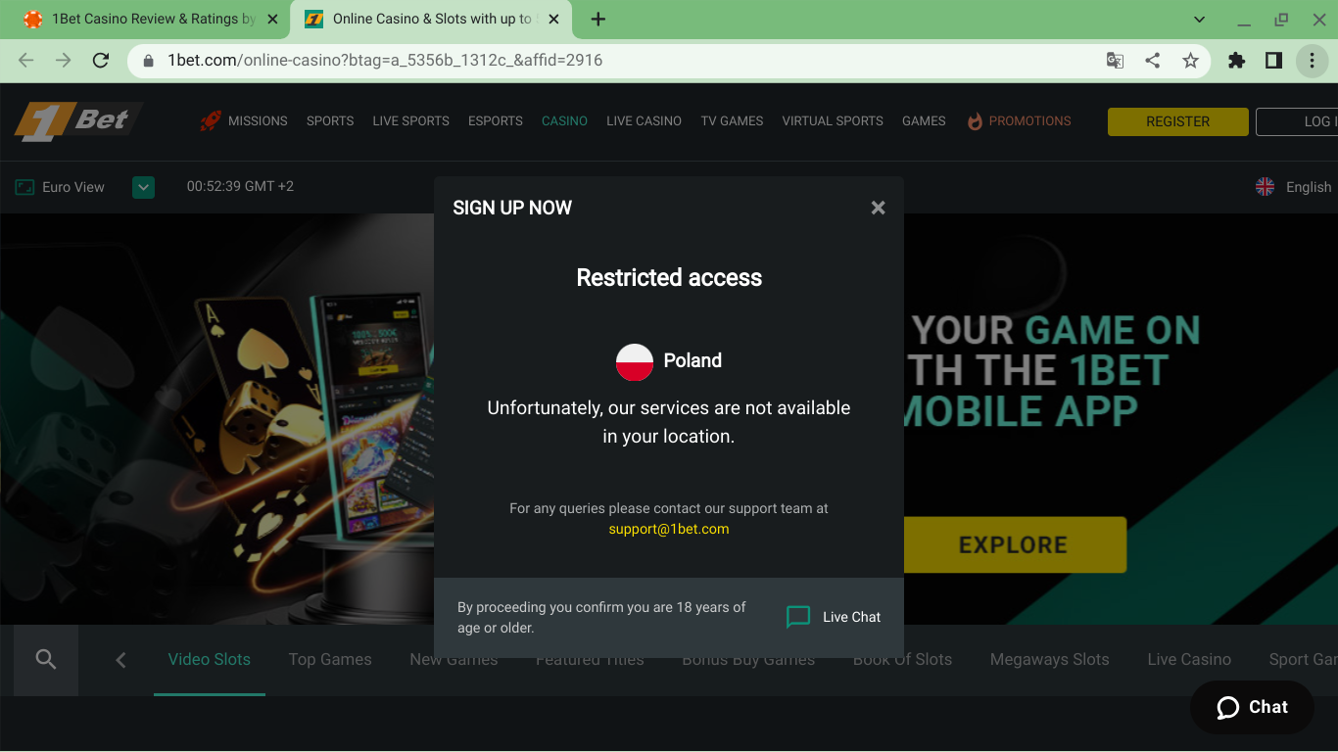The width and height of the screenshot is (1338, 752).
Task: Expand the Euro View dropdown arrow
Action: 143,187
